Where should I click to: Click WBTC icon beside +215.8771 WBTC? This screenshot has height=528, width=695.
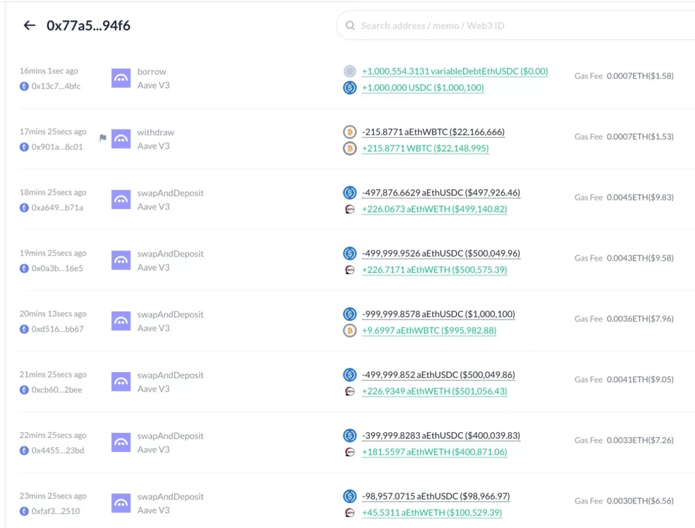pos(350,148)
